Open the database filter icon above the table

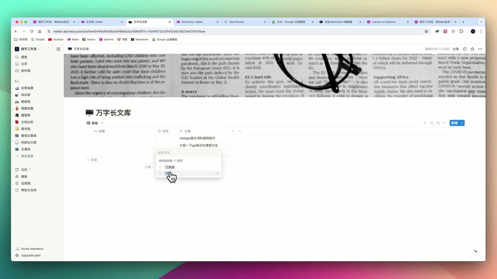pos(425,123)
